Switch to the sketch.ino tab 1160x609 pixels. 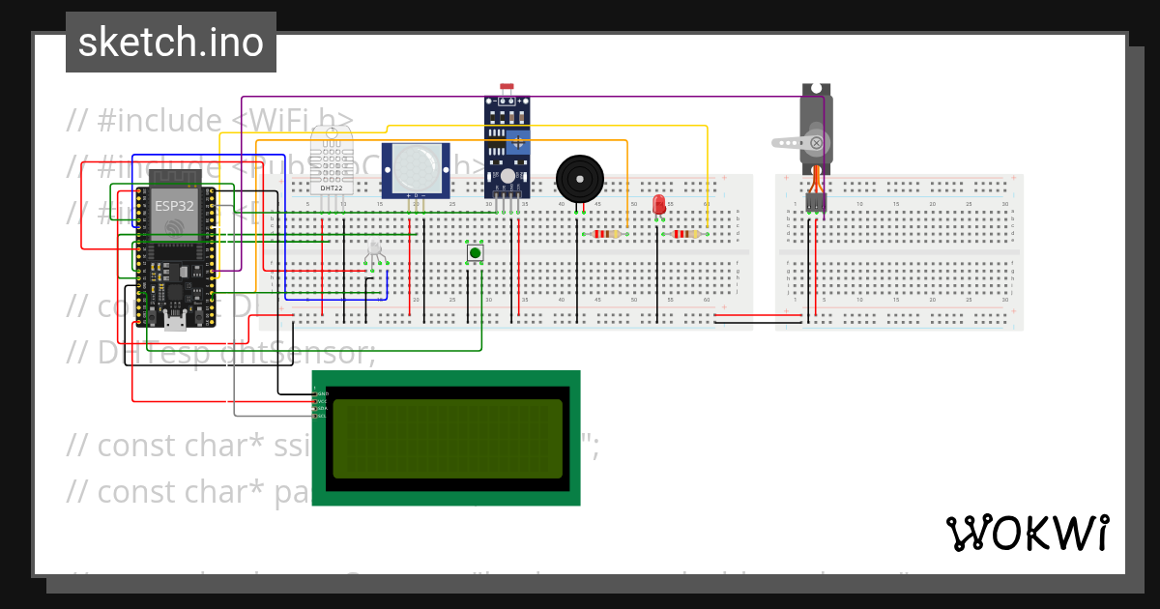click(x=170, y=42)
